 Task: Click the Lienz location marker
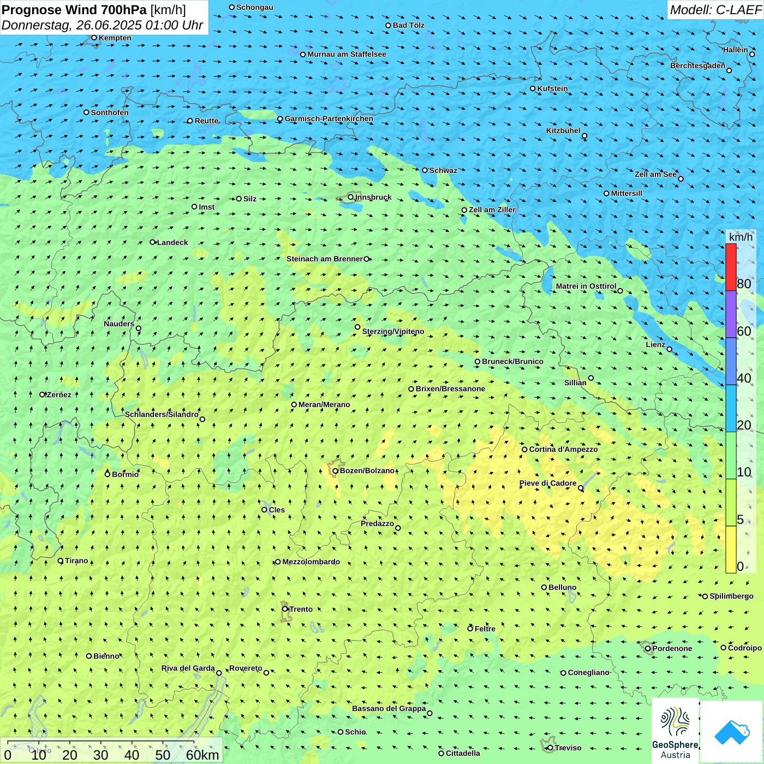[670, 349]
